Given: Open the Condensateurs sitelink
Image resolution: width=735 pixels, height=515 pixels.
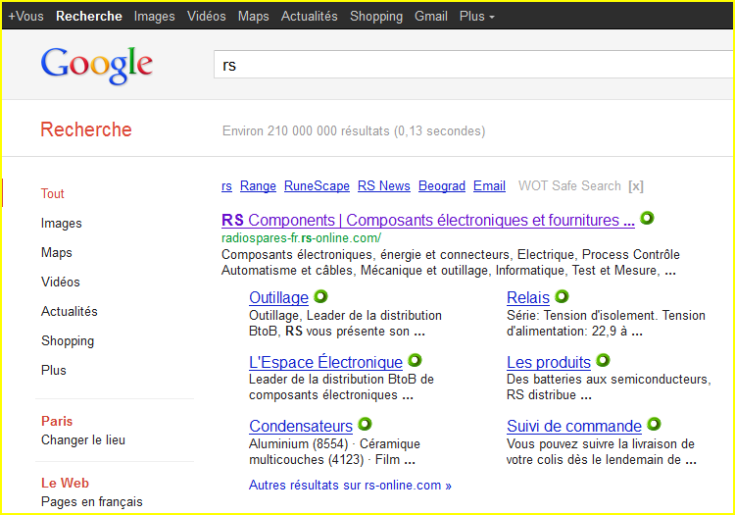Looking at the screenshot, I should (301, 426).
